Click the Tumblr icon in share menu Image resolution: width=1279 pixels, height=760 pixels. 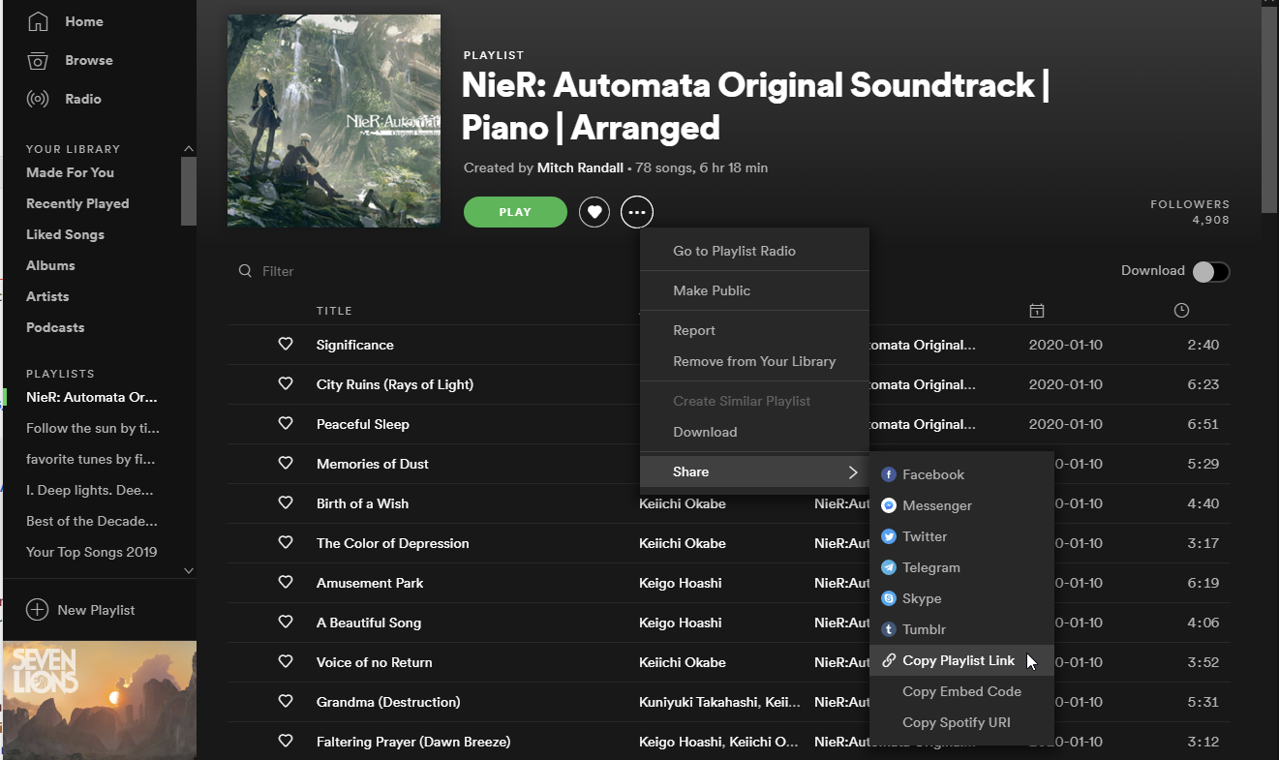[889, 629]
